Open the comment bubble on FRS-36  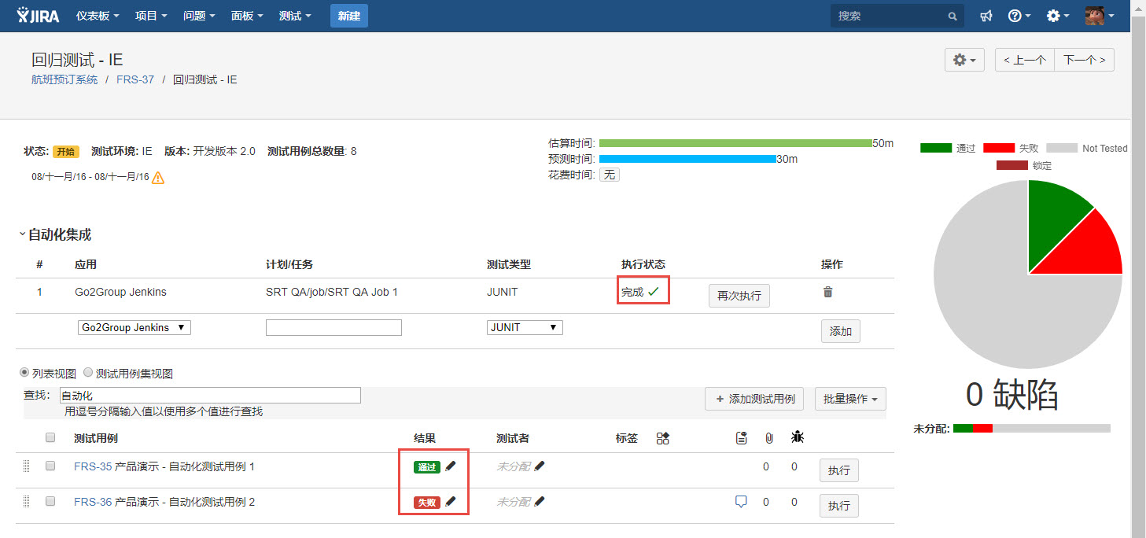click(740, 501)
